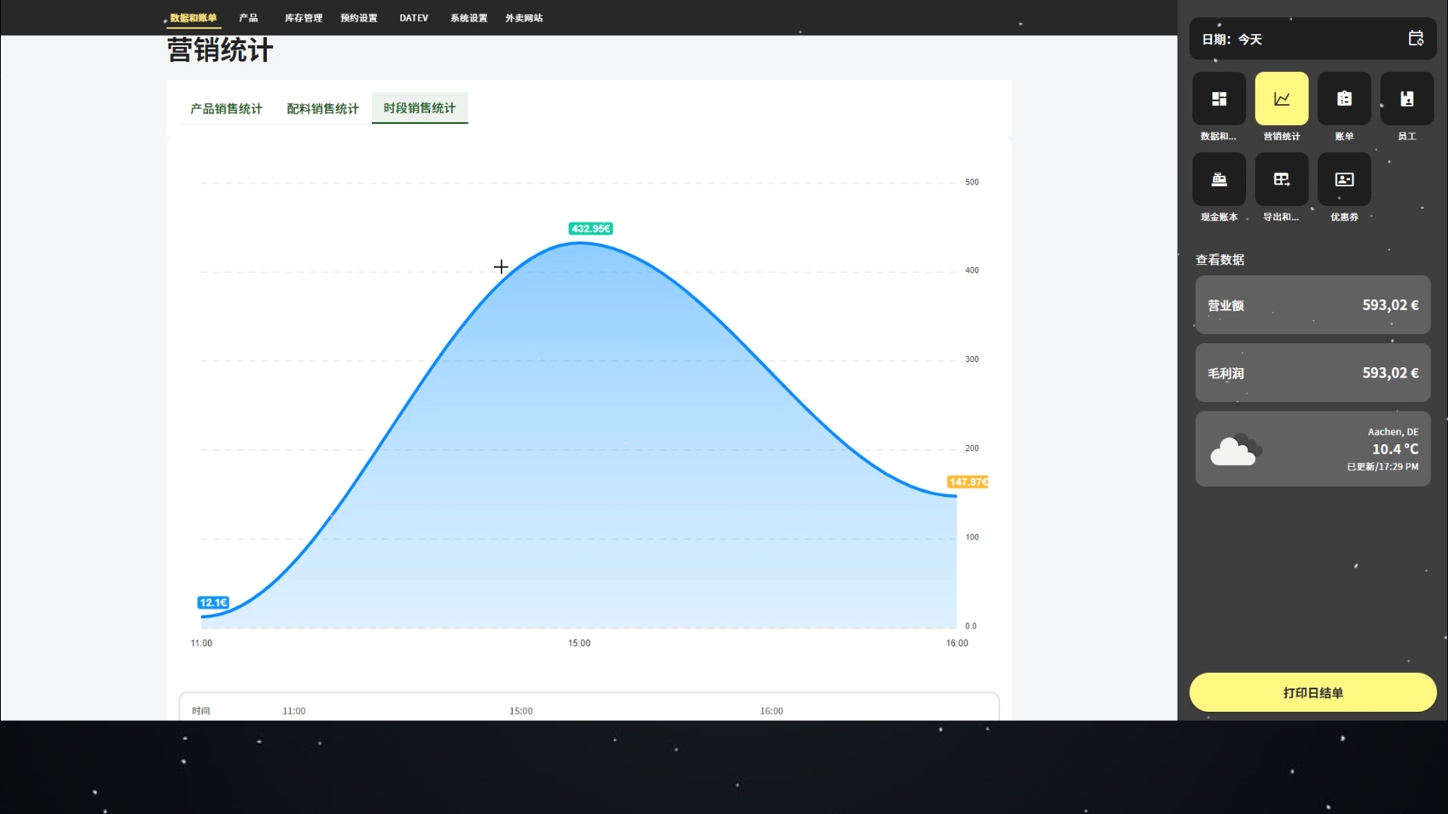Open the 数据和... dashboard icon
The image size is (1448, 814).
coord(1219,99)
